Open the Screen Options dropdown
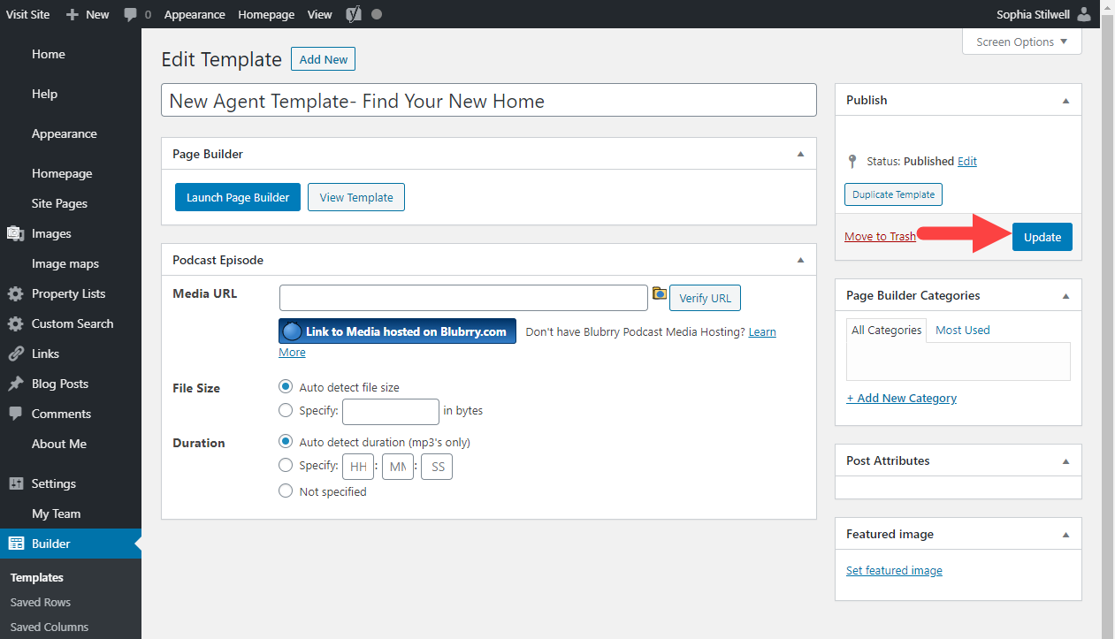This screenshot has height=639, width=1115. coord(1021,42)
